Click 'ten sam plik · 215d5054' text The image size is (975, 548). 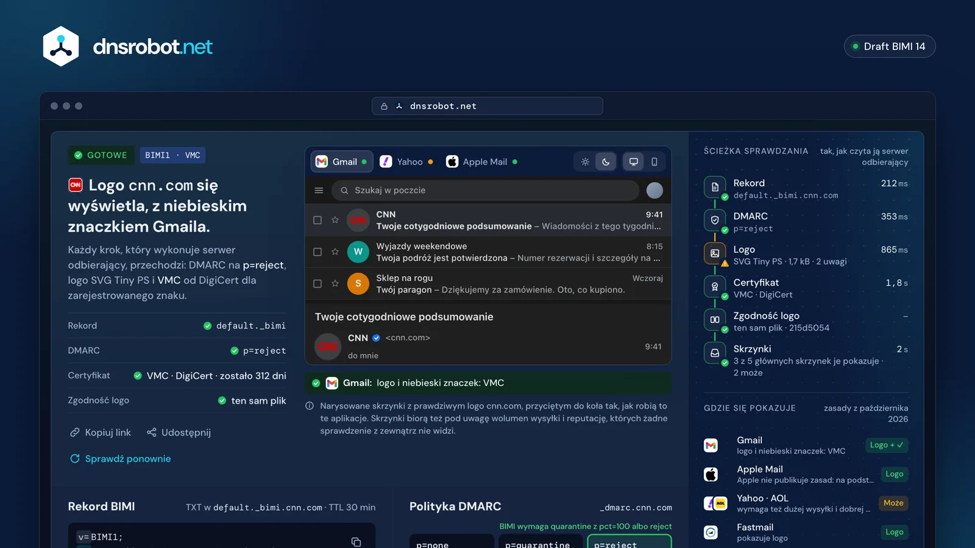781,328
